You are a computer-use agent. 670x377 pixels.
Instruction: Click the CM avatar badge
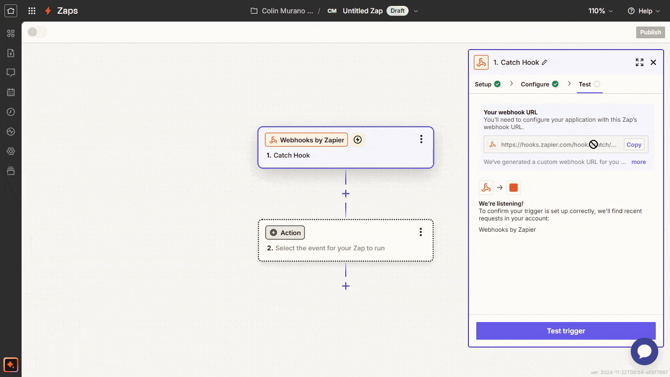(x=332, y=11)
